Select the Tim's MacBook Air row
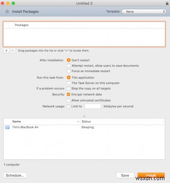The height and width of the screenshot is (183, 170). [x=84, y=127]
